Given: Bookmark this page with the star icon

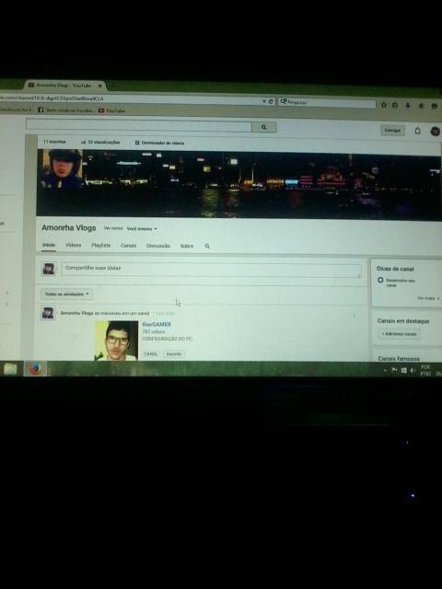Looking at the screenshot, I should [383, 105].
